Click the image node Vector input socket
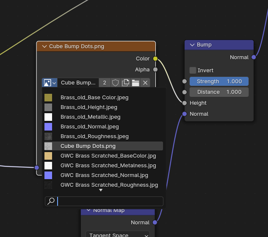Screen dimensions: 268x237 point(37,168)
